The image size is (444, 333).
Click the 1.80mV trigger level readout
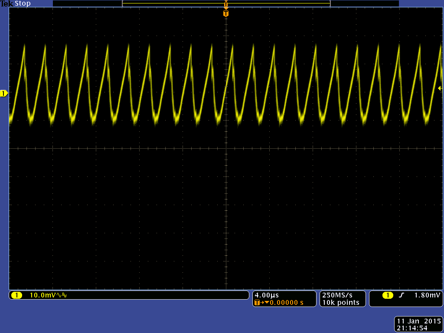click(x=427, y=295)
